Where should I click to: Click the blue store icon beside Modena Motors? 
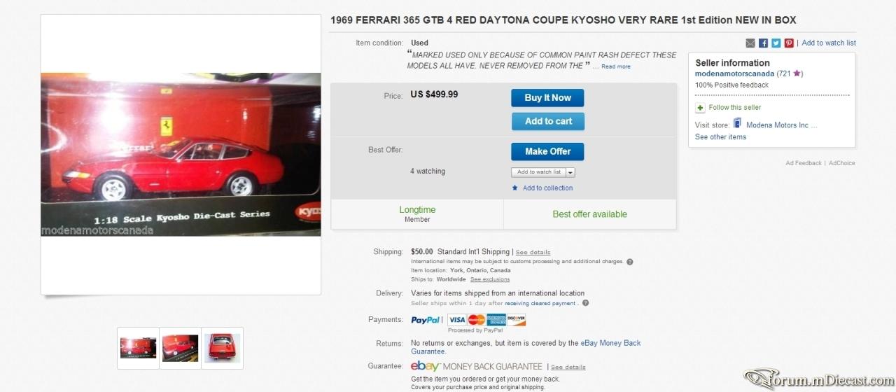pyautogui.click(x=737, y=124)
